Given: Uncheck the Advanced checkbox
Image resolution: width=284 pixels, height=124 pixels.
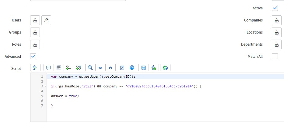Looking at the screenshot, I should [33, 56].
